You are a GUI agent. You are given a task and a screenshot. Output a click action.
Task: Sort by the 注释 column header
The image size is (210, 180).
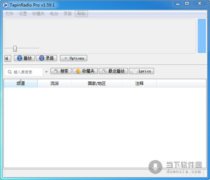[x=139, y=83]
